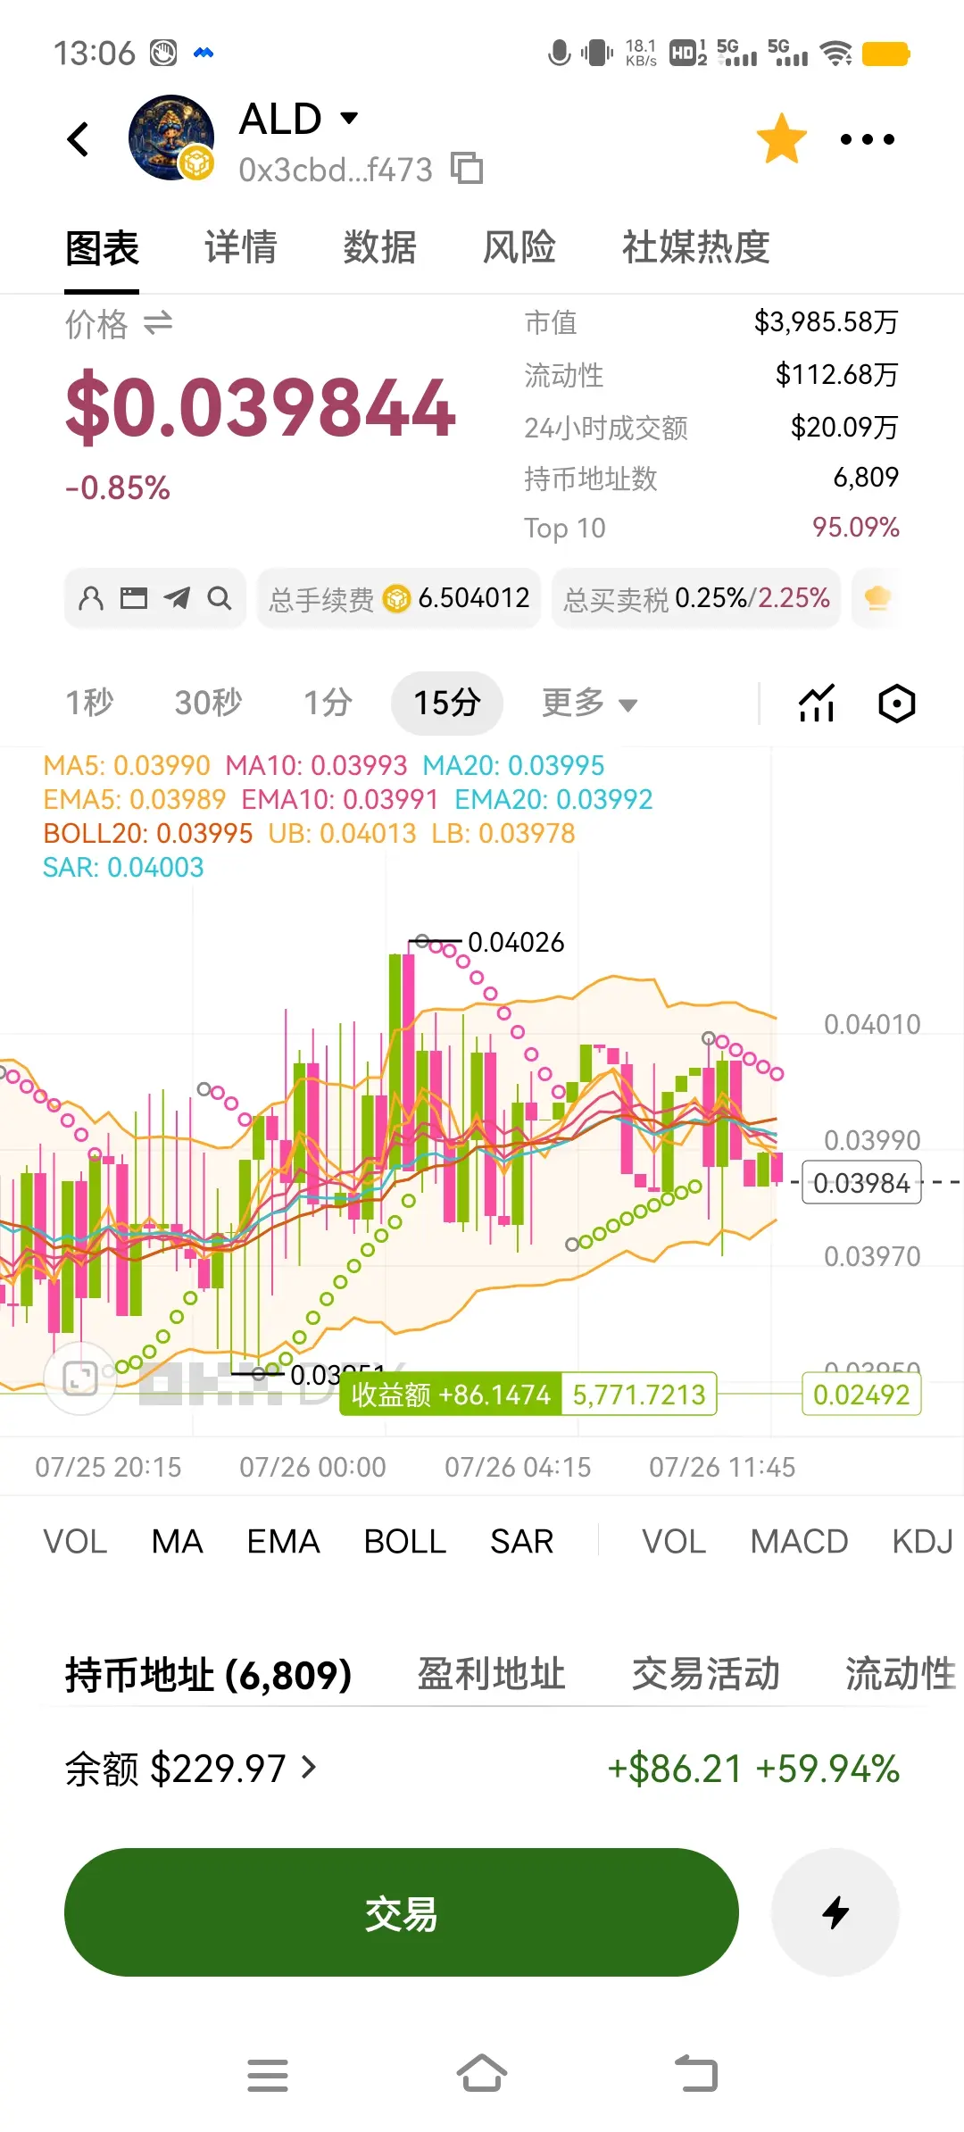Switch to the 风险 tab
This screenshot has height=2132, width=964.
tap(519, 247)
